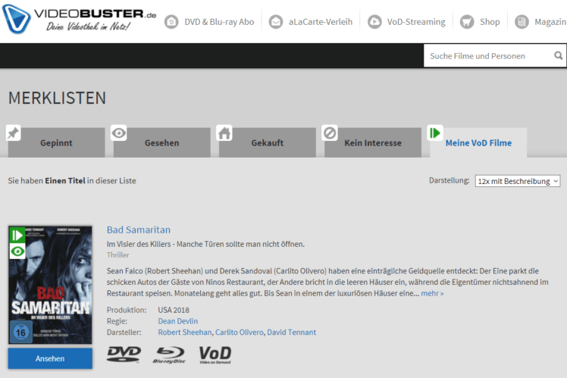Viewport: 567px width, 378px height.
Task: Open the Bad Samaritan title link
Action: point(139,230)
